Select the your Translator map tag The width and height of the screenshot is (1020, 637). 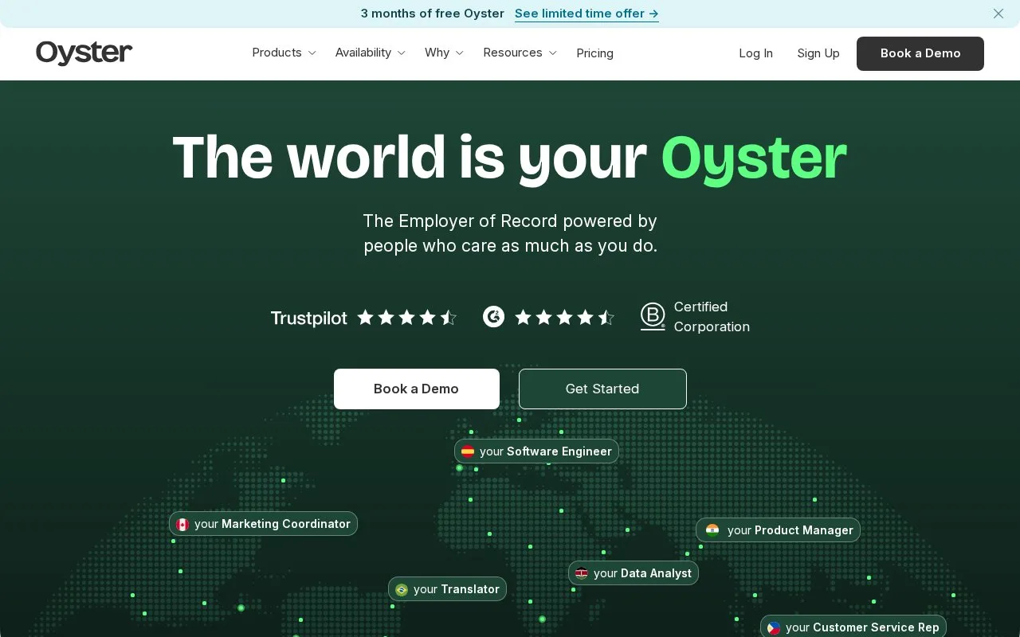click(447, 589)
